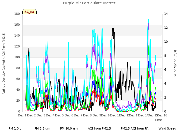Click the Dec 8 x-axis tick label
Viewport: 179px width, 134px height.
click(88, 115)
